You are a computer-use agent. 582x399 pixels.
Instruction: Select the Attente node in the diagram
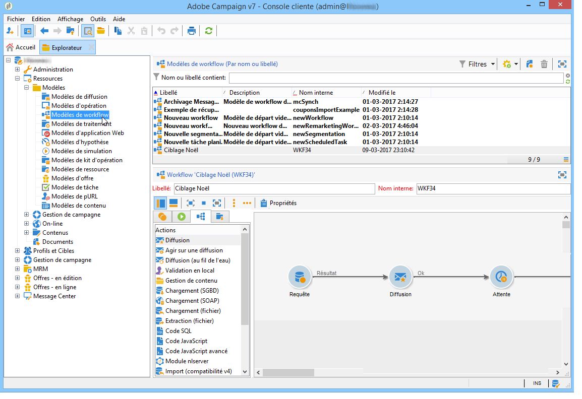point(501,277)
